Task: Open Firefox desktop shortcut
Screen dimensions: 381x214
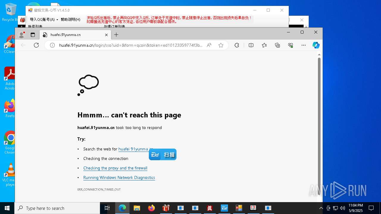Action: [10, 108]
